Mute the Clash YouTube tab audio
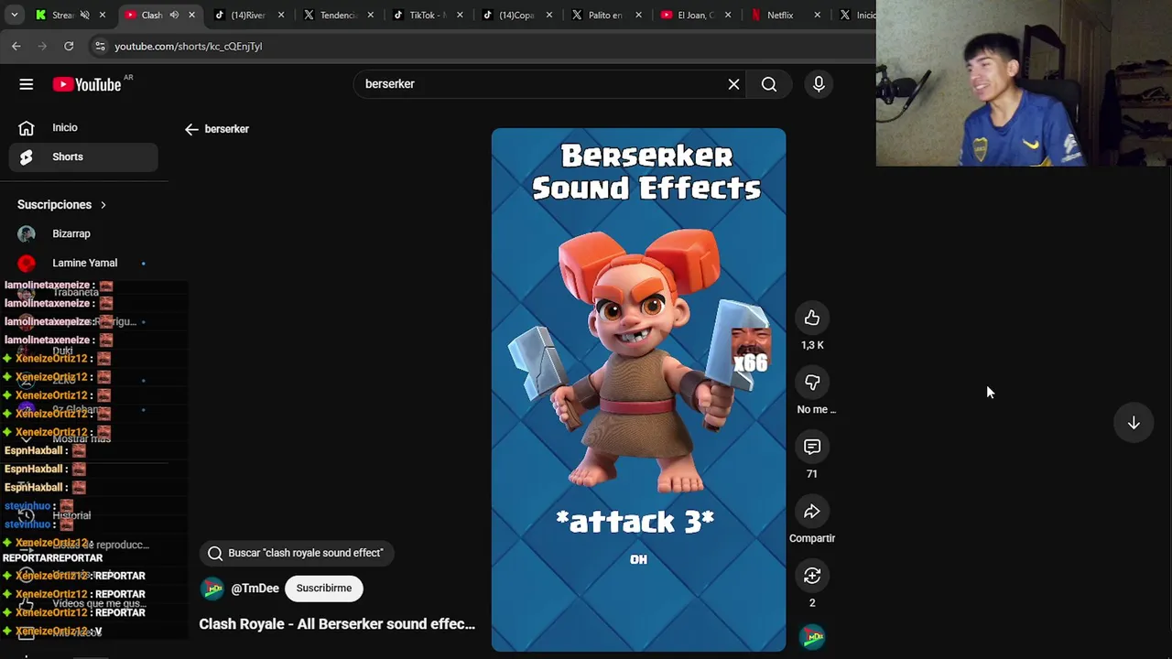 [173, 15]
